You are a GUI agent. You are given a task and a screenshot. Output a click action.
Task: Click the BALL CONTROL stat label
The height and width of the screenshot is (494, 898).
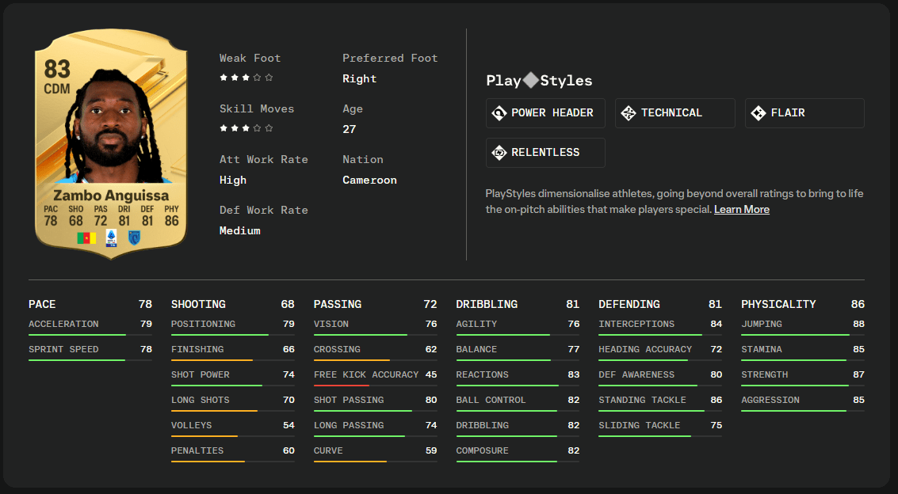tap(491, 401)
